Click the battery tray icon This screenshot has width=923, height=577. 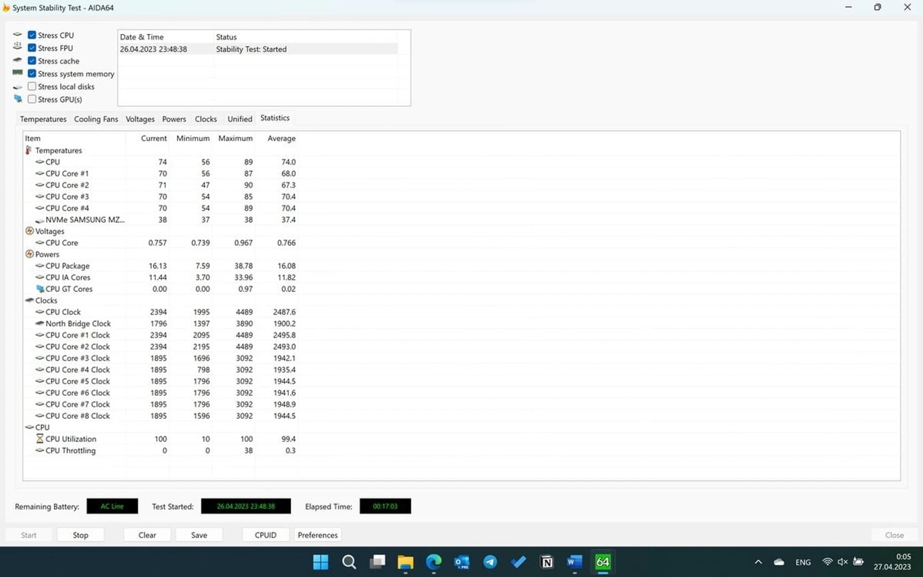[859, 562]
